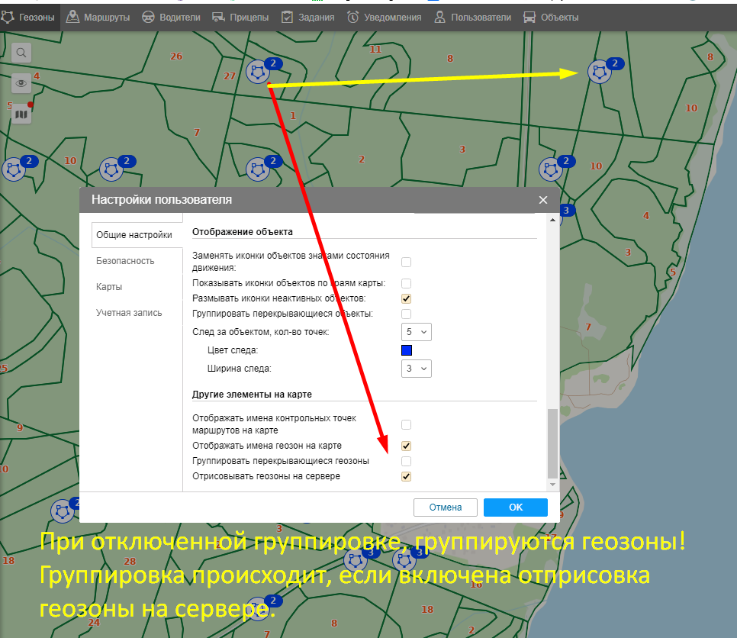
Task: Click the map search magnifier icon
Action: [21, 53]
